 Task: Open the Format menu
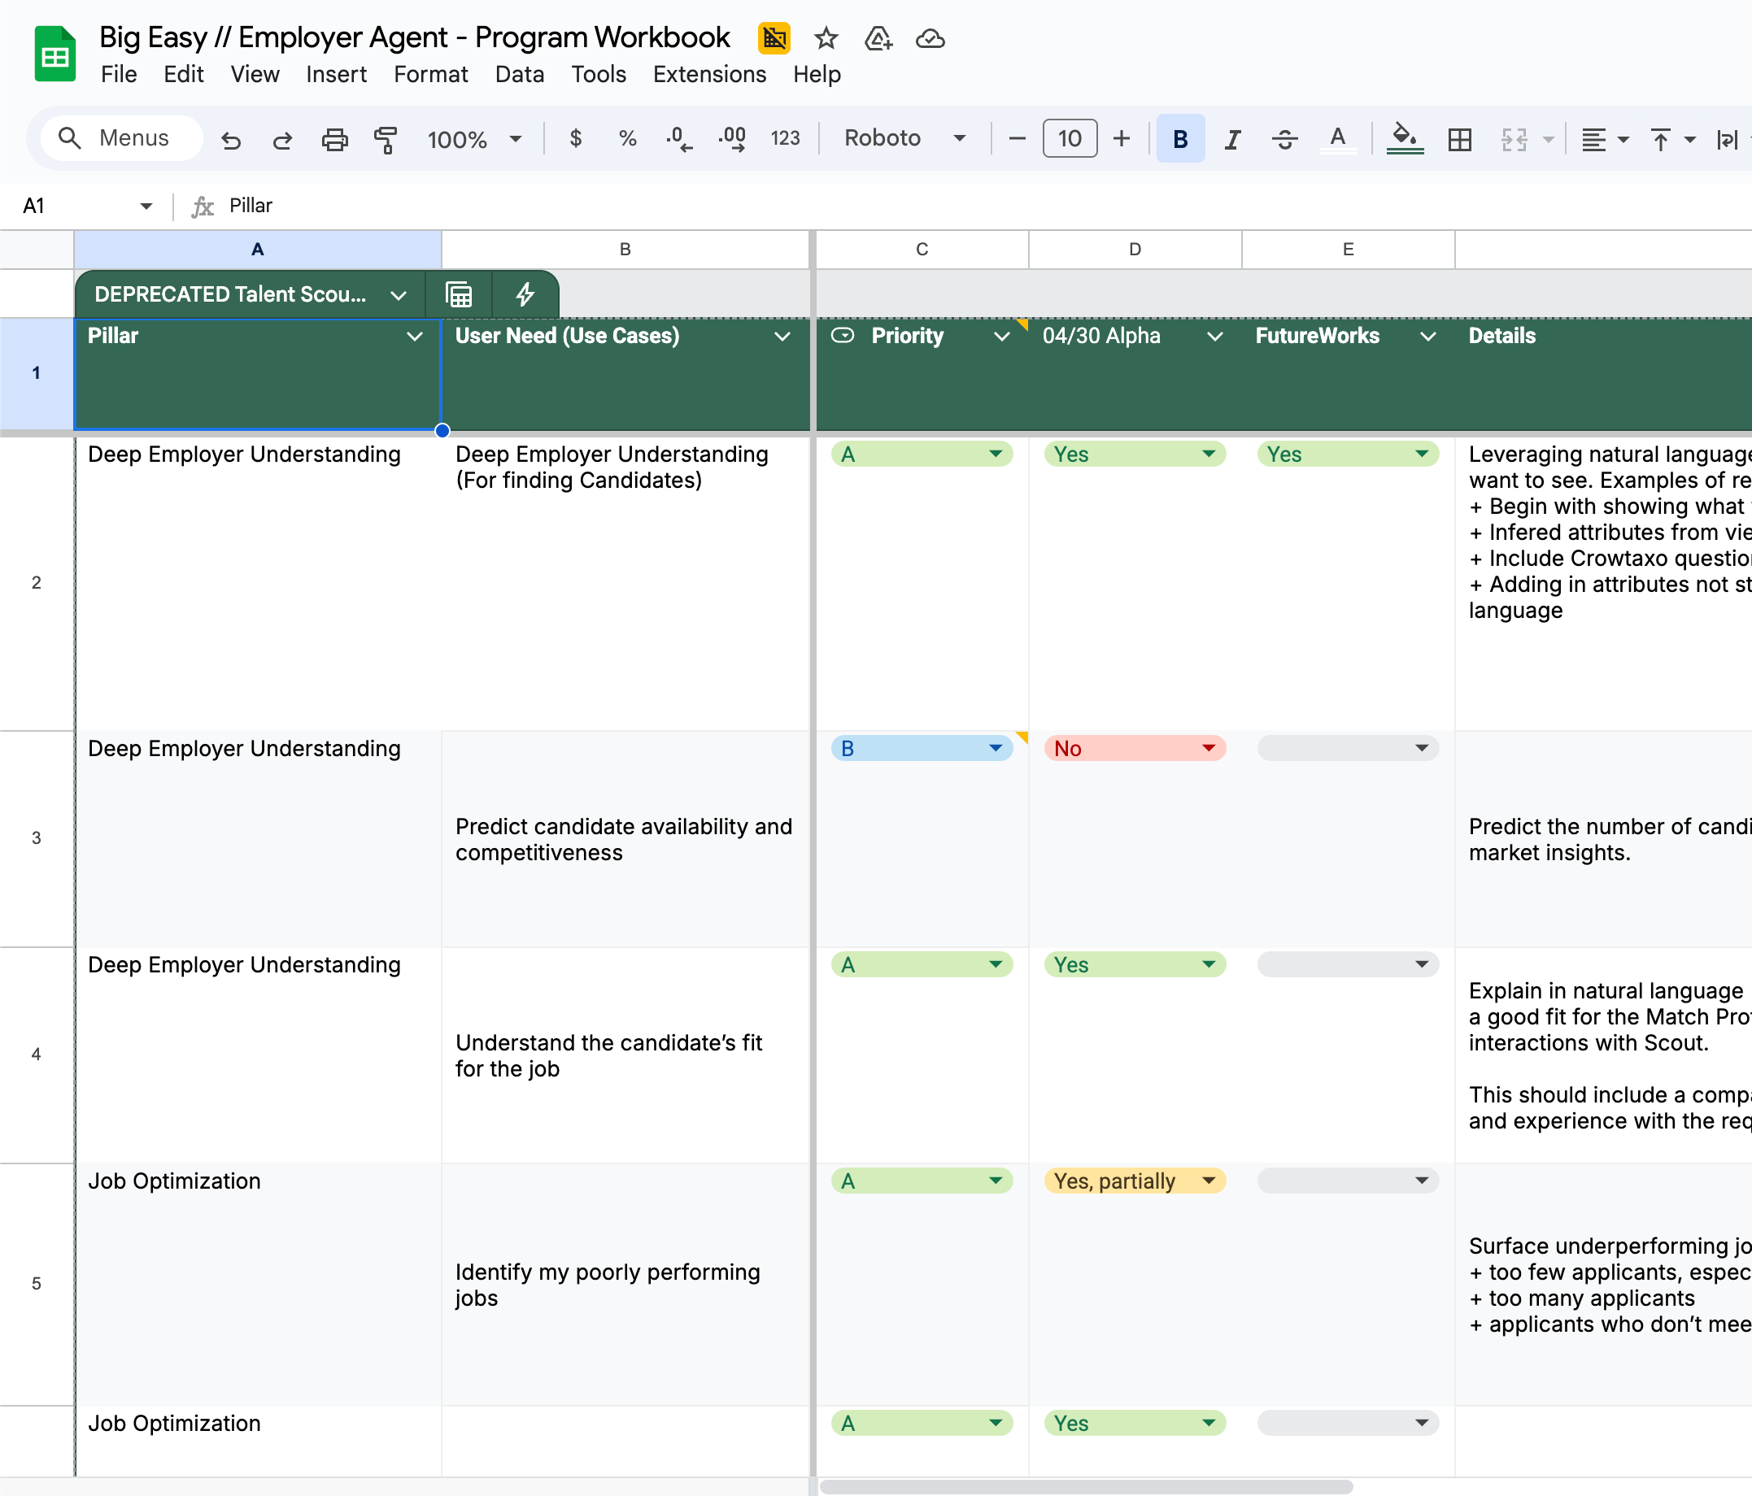coord(430,74)
